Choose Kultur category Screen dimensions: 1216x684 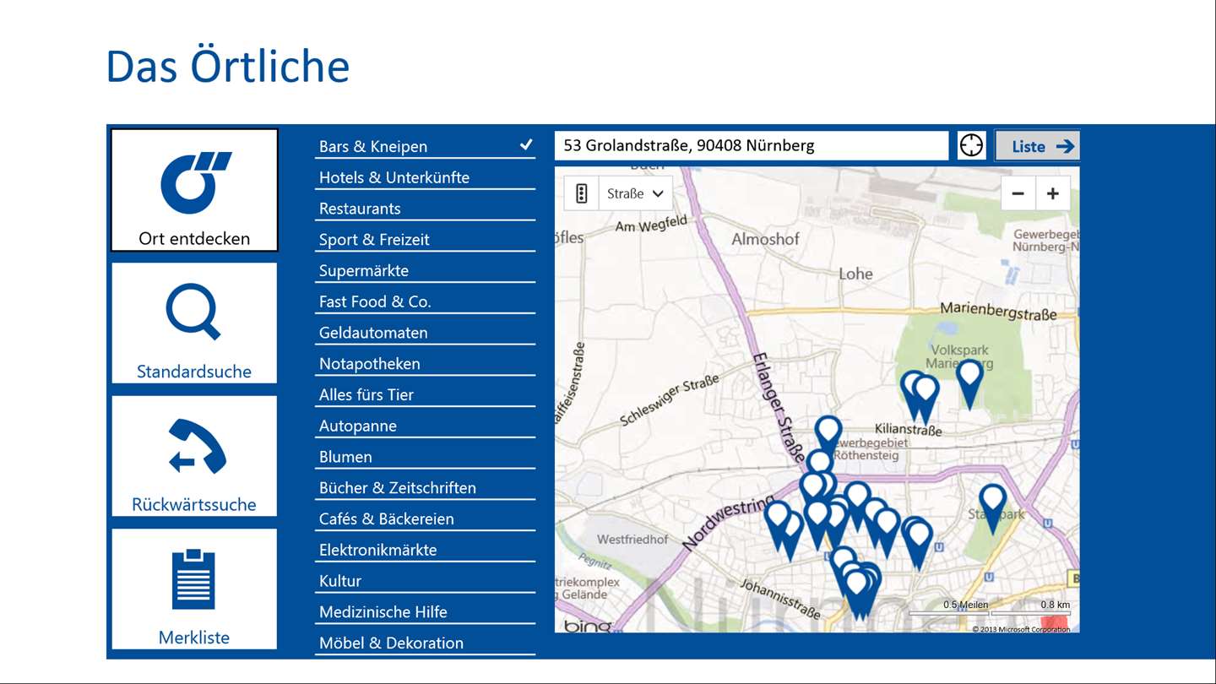pyautogui.click(x=426, y=581)
